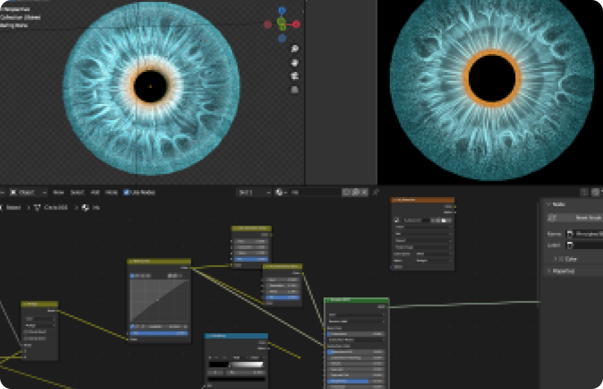Click the Reset Node button

coord(575,218)
